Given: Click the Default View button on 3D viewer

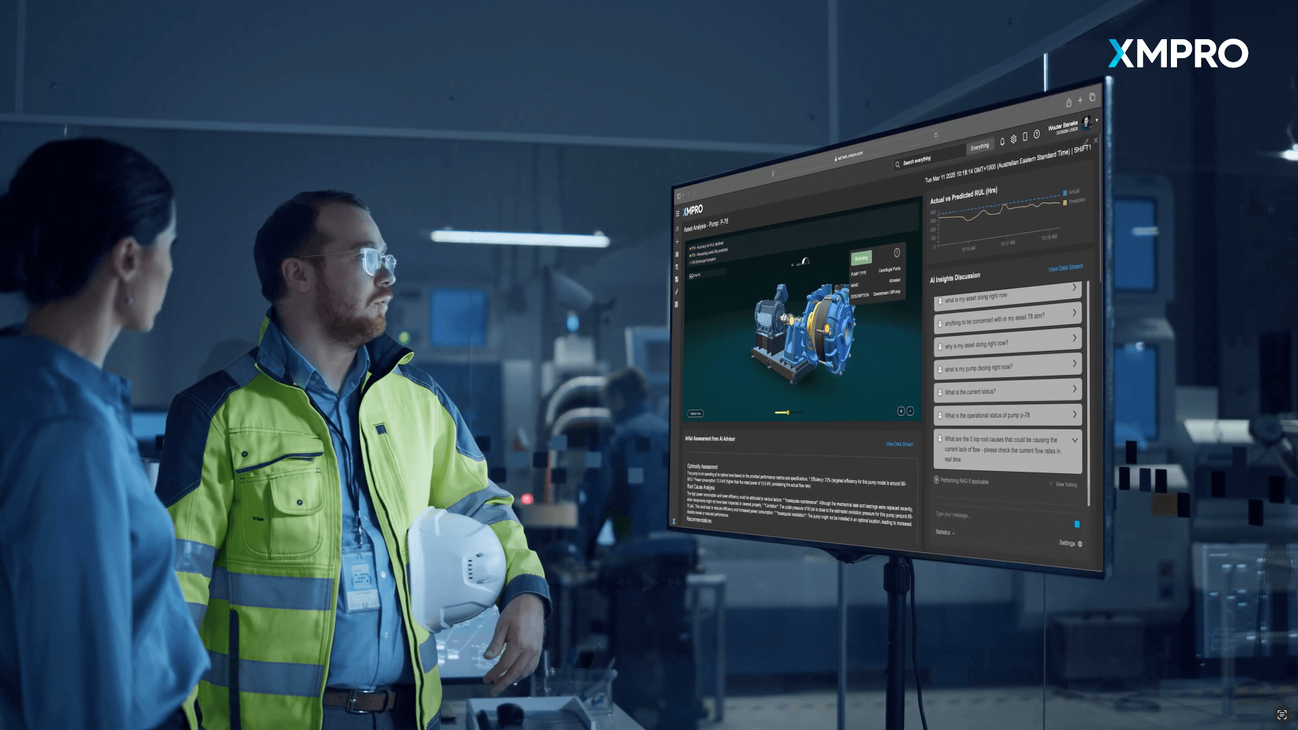Looking at the screenshot, I should coord(696,413).
